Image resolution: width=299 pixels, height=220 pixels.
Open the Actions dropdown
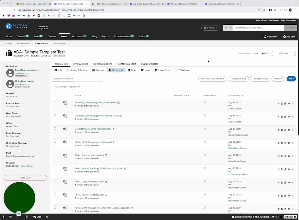coord(278,79)
